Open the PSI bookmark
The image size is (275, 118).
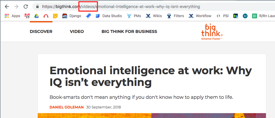[x=223, y=16]
